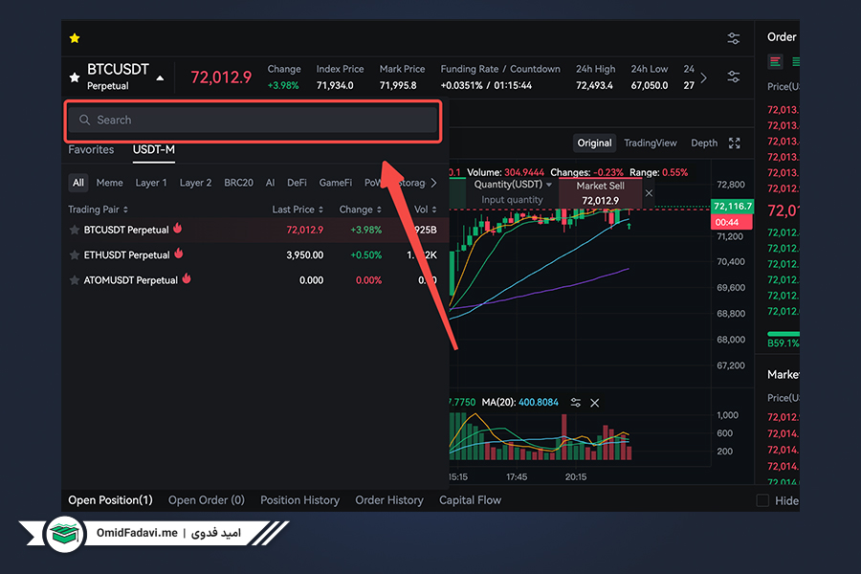Close the Market Sell quick order panel
Screen dimensions: 861x574
(x=649, y=193)
